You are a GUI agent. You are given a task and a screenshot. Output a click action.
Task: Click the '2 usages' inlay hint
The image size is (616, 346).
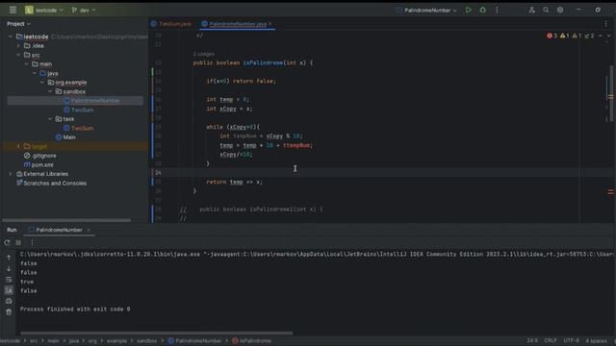203,54
